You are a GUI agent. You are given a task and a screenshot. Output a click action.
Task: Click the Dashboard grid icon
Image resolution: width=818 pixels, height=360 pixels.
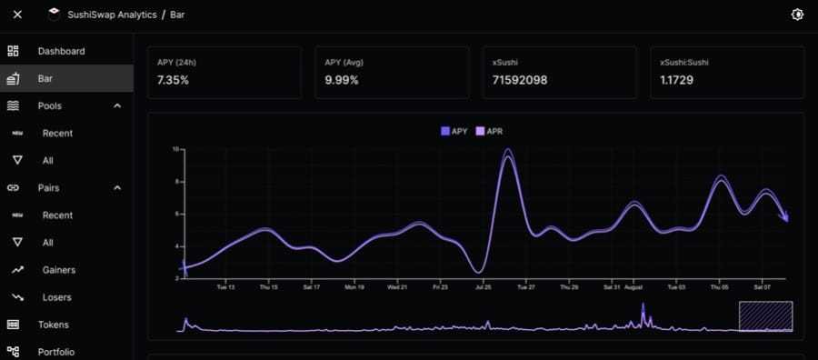[x=13, y=51]
